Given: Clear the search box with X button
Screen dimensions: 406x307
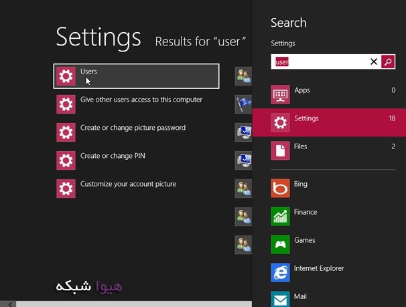Looking at the screenshot, I should (x=374, y=62).
